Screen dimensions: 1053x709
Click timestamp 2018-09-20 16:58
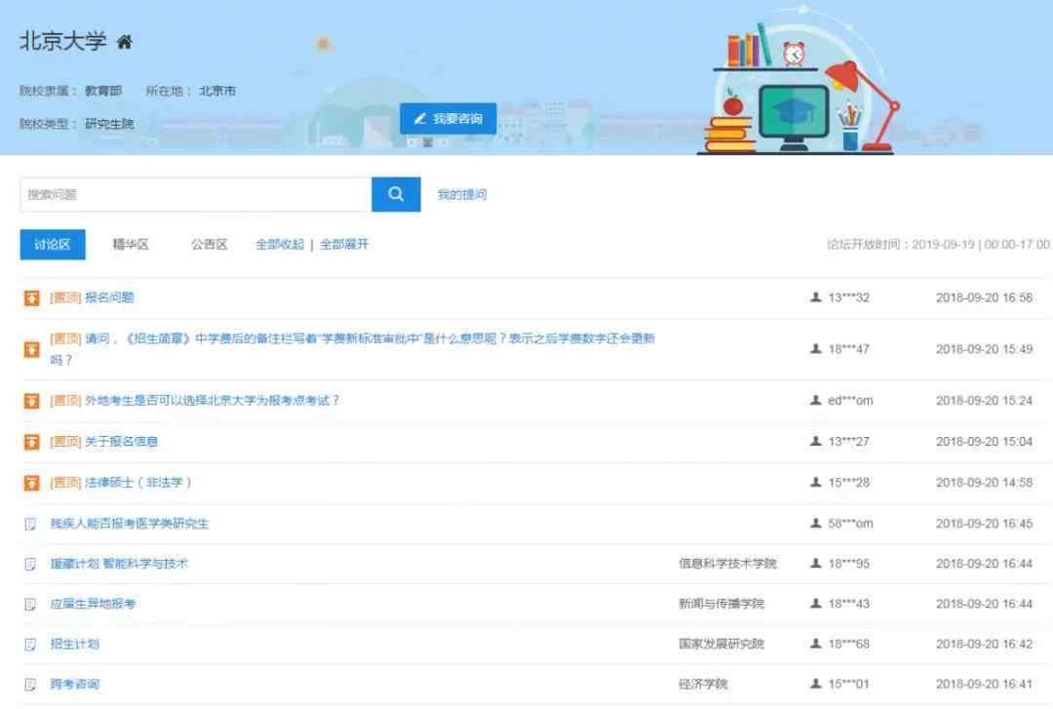[985, 297]
